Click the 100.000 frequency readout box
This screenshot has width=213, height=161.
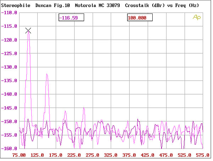140,17
